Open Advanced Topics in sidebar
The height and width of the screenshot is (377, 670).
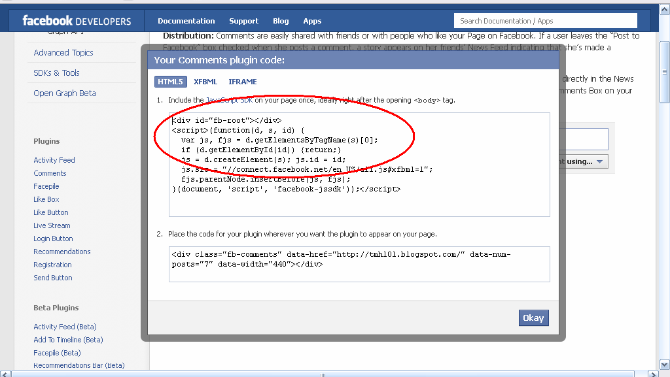tap(63, 52)
